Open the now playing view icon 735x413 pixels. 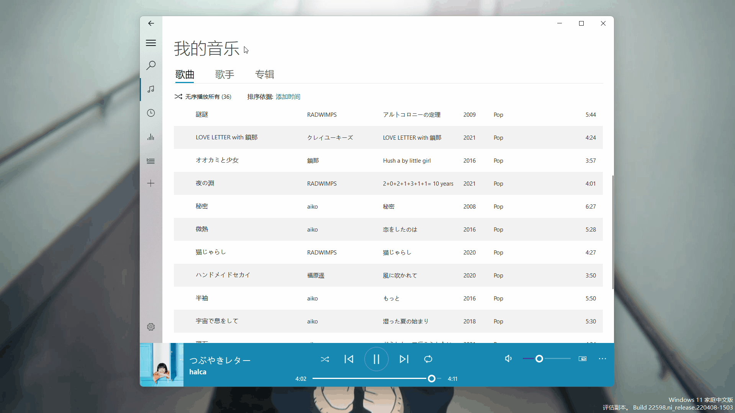pos(151,137)
